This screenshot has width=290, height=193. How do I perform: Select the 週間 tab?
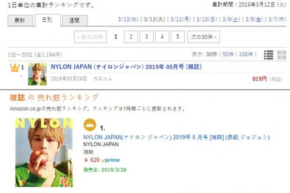pyautogui.click(x=75, y=20)
